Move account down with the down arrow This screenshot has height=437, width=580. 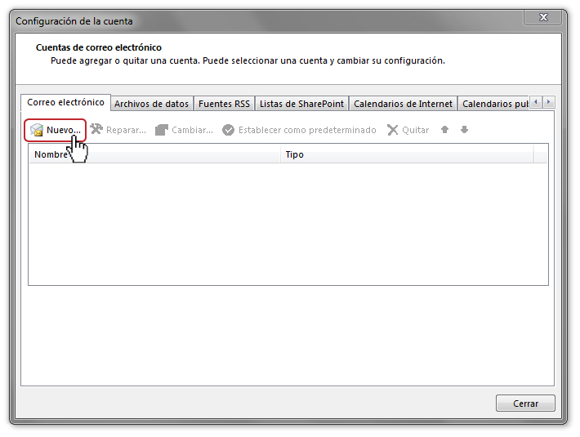465,129
